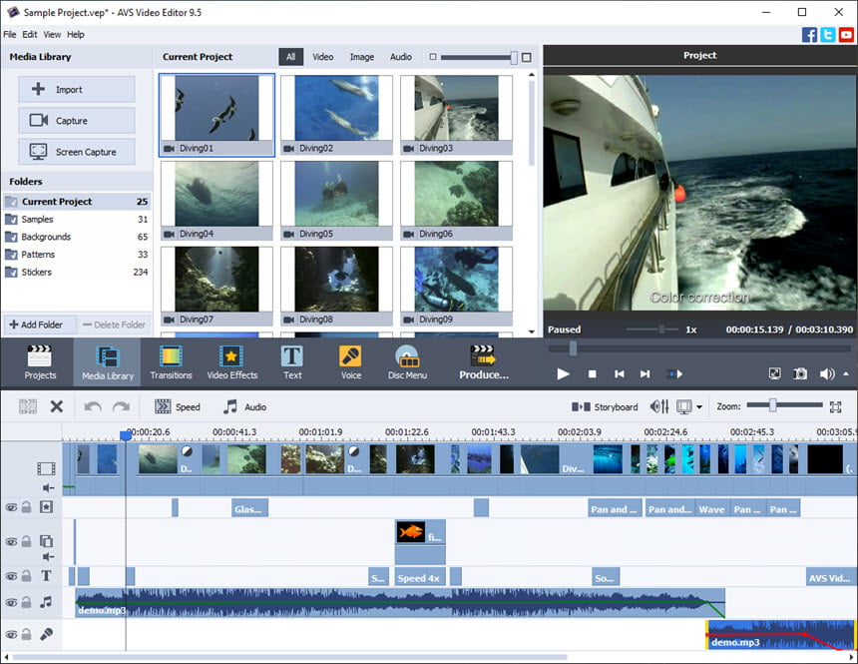This screenshot has width=858, height=664.
Task: Select the Diving09 video thumbnail
Action: (456, 286)
